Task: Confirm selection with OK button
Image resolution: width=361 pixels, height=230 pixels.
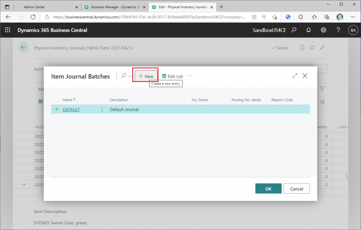Action: (x=268, y=188)
